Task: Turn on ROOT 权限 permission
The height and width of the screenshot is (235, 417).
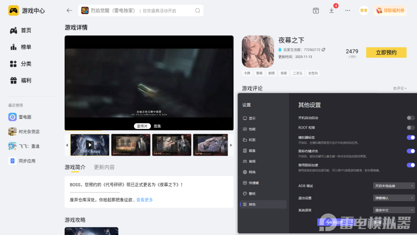Action: coord(410,128)
